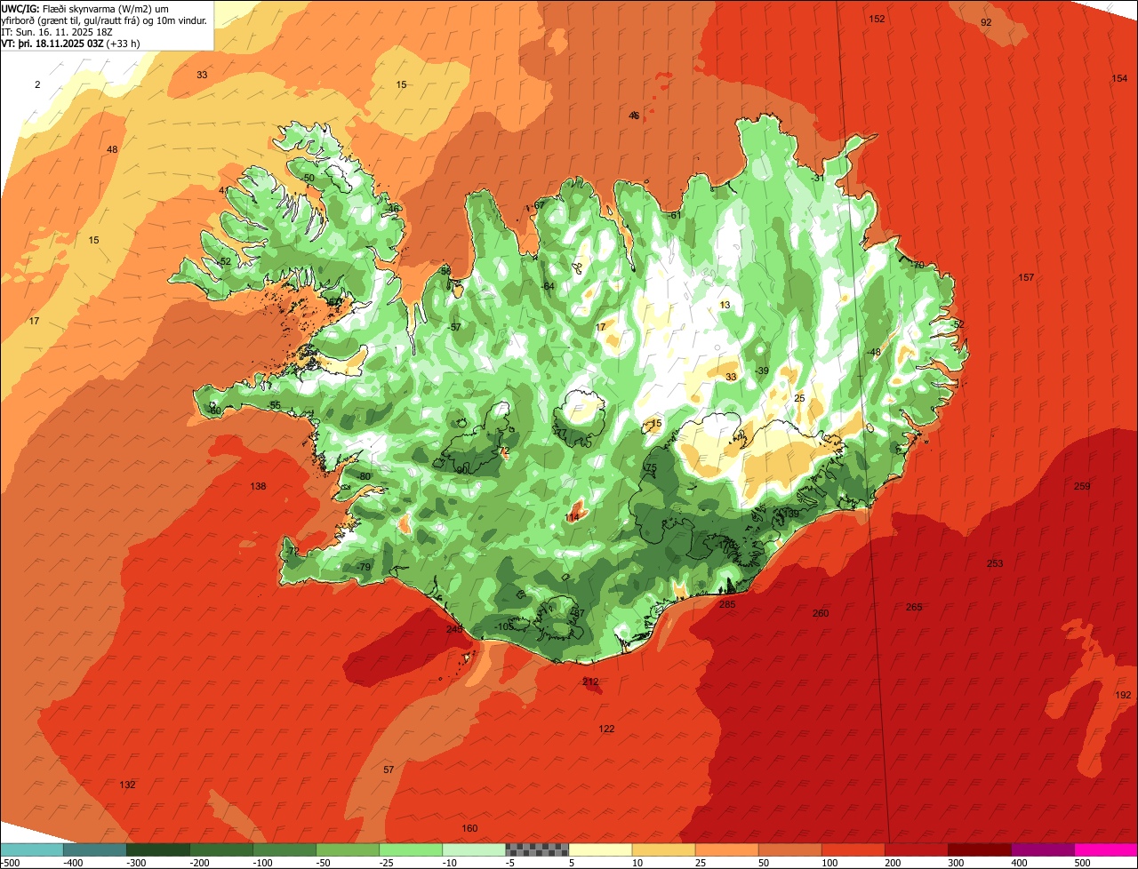The width and height of the screenshot is (1138, 869).
Task: Click the light orange 25 to 50 swatch
Action: pos(726,849)
